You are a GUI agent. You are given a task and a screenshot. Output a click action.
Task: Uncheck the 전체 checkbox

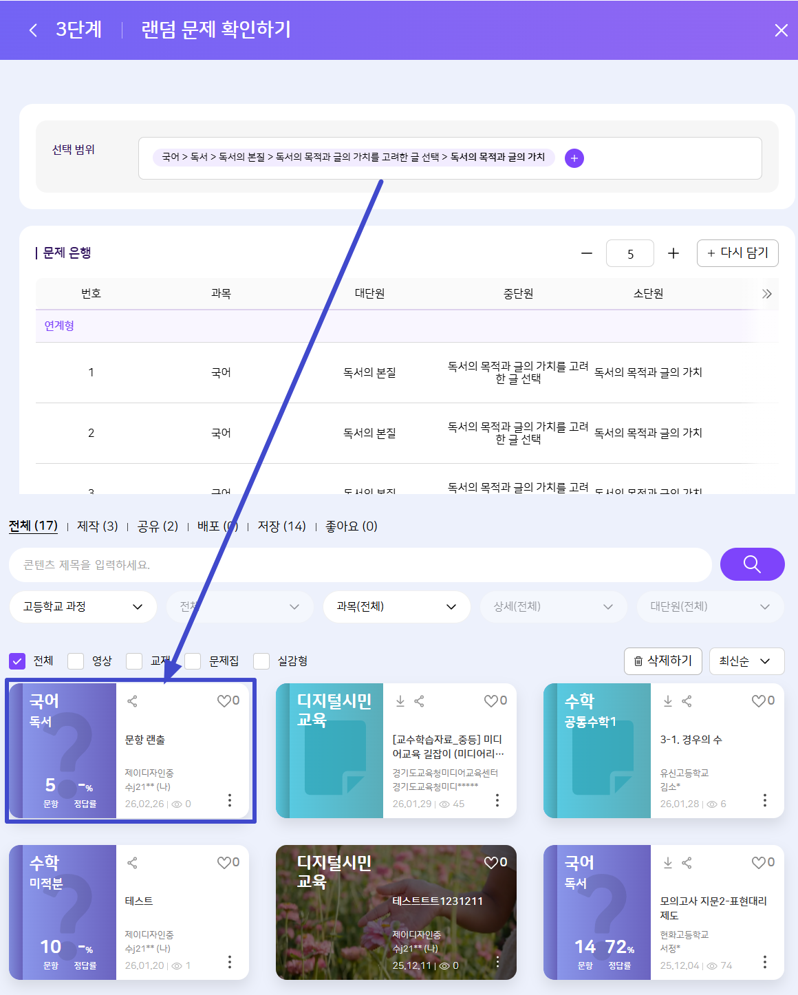[17, 661]
